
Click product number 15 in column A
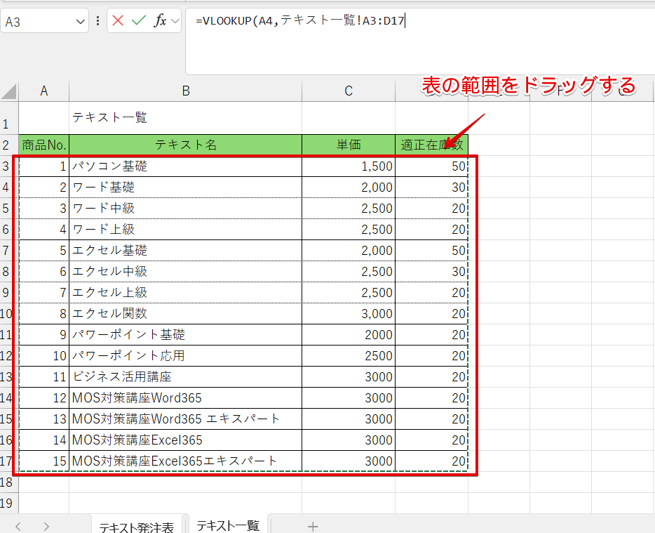click(x=44, y=461)
